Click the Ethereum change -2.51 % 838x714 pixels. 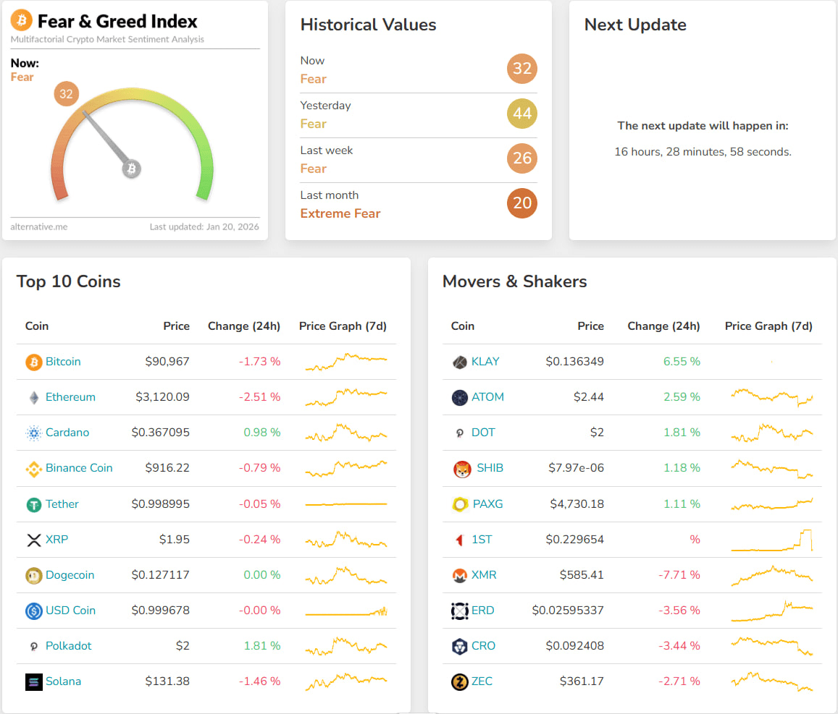[x=259, y=397]
